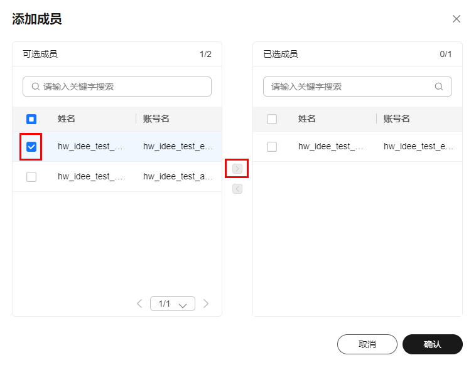Viewport: 476px width, 365px height.
Task: Click the 0/1 selection count
Action: 446,54
